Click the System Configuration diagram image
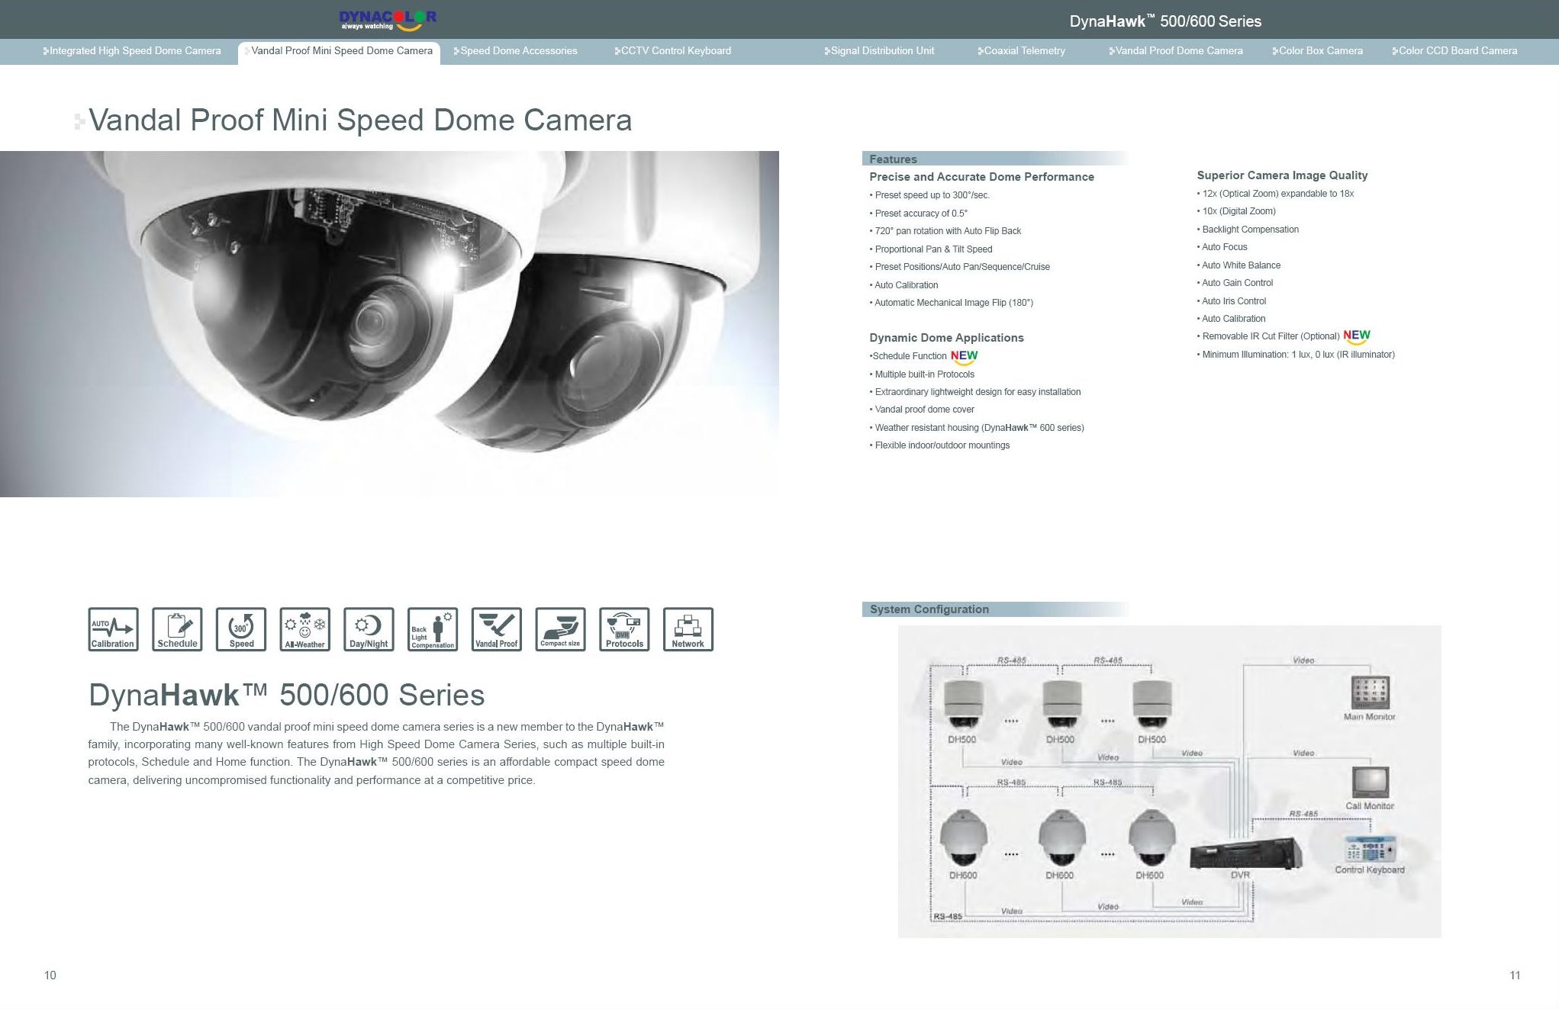Screen dimensions: 1559x1009 click(x=1169, y=782)
